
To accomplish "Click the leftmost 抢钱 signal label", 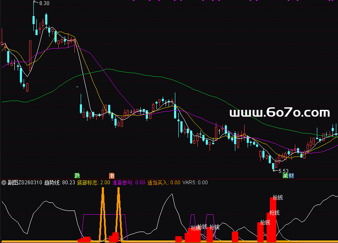I will pos(195,228).
